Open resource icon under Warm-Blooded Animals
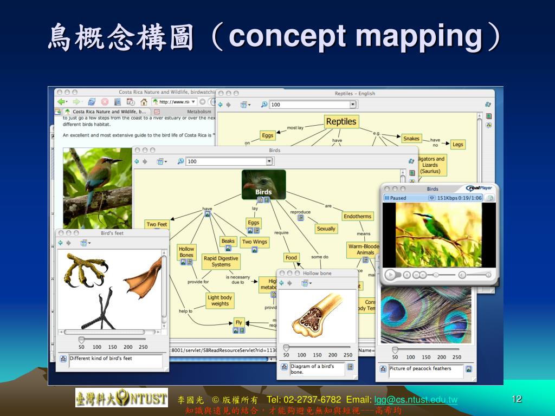Image resolution: width=555 pixels, height=416 pixels. coord(365,260)
